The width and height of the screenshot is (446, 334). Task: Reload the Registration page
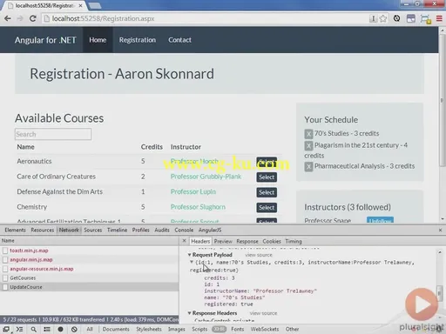click(33, 18)
